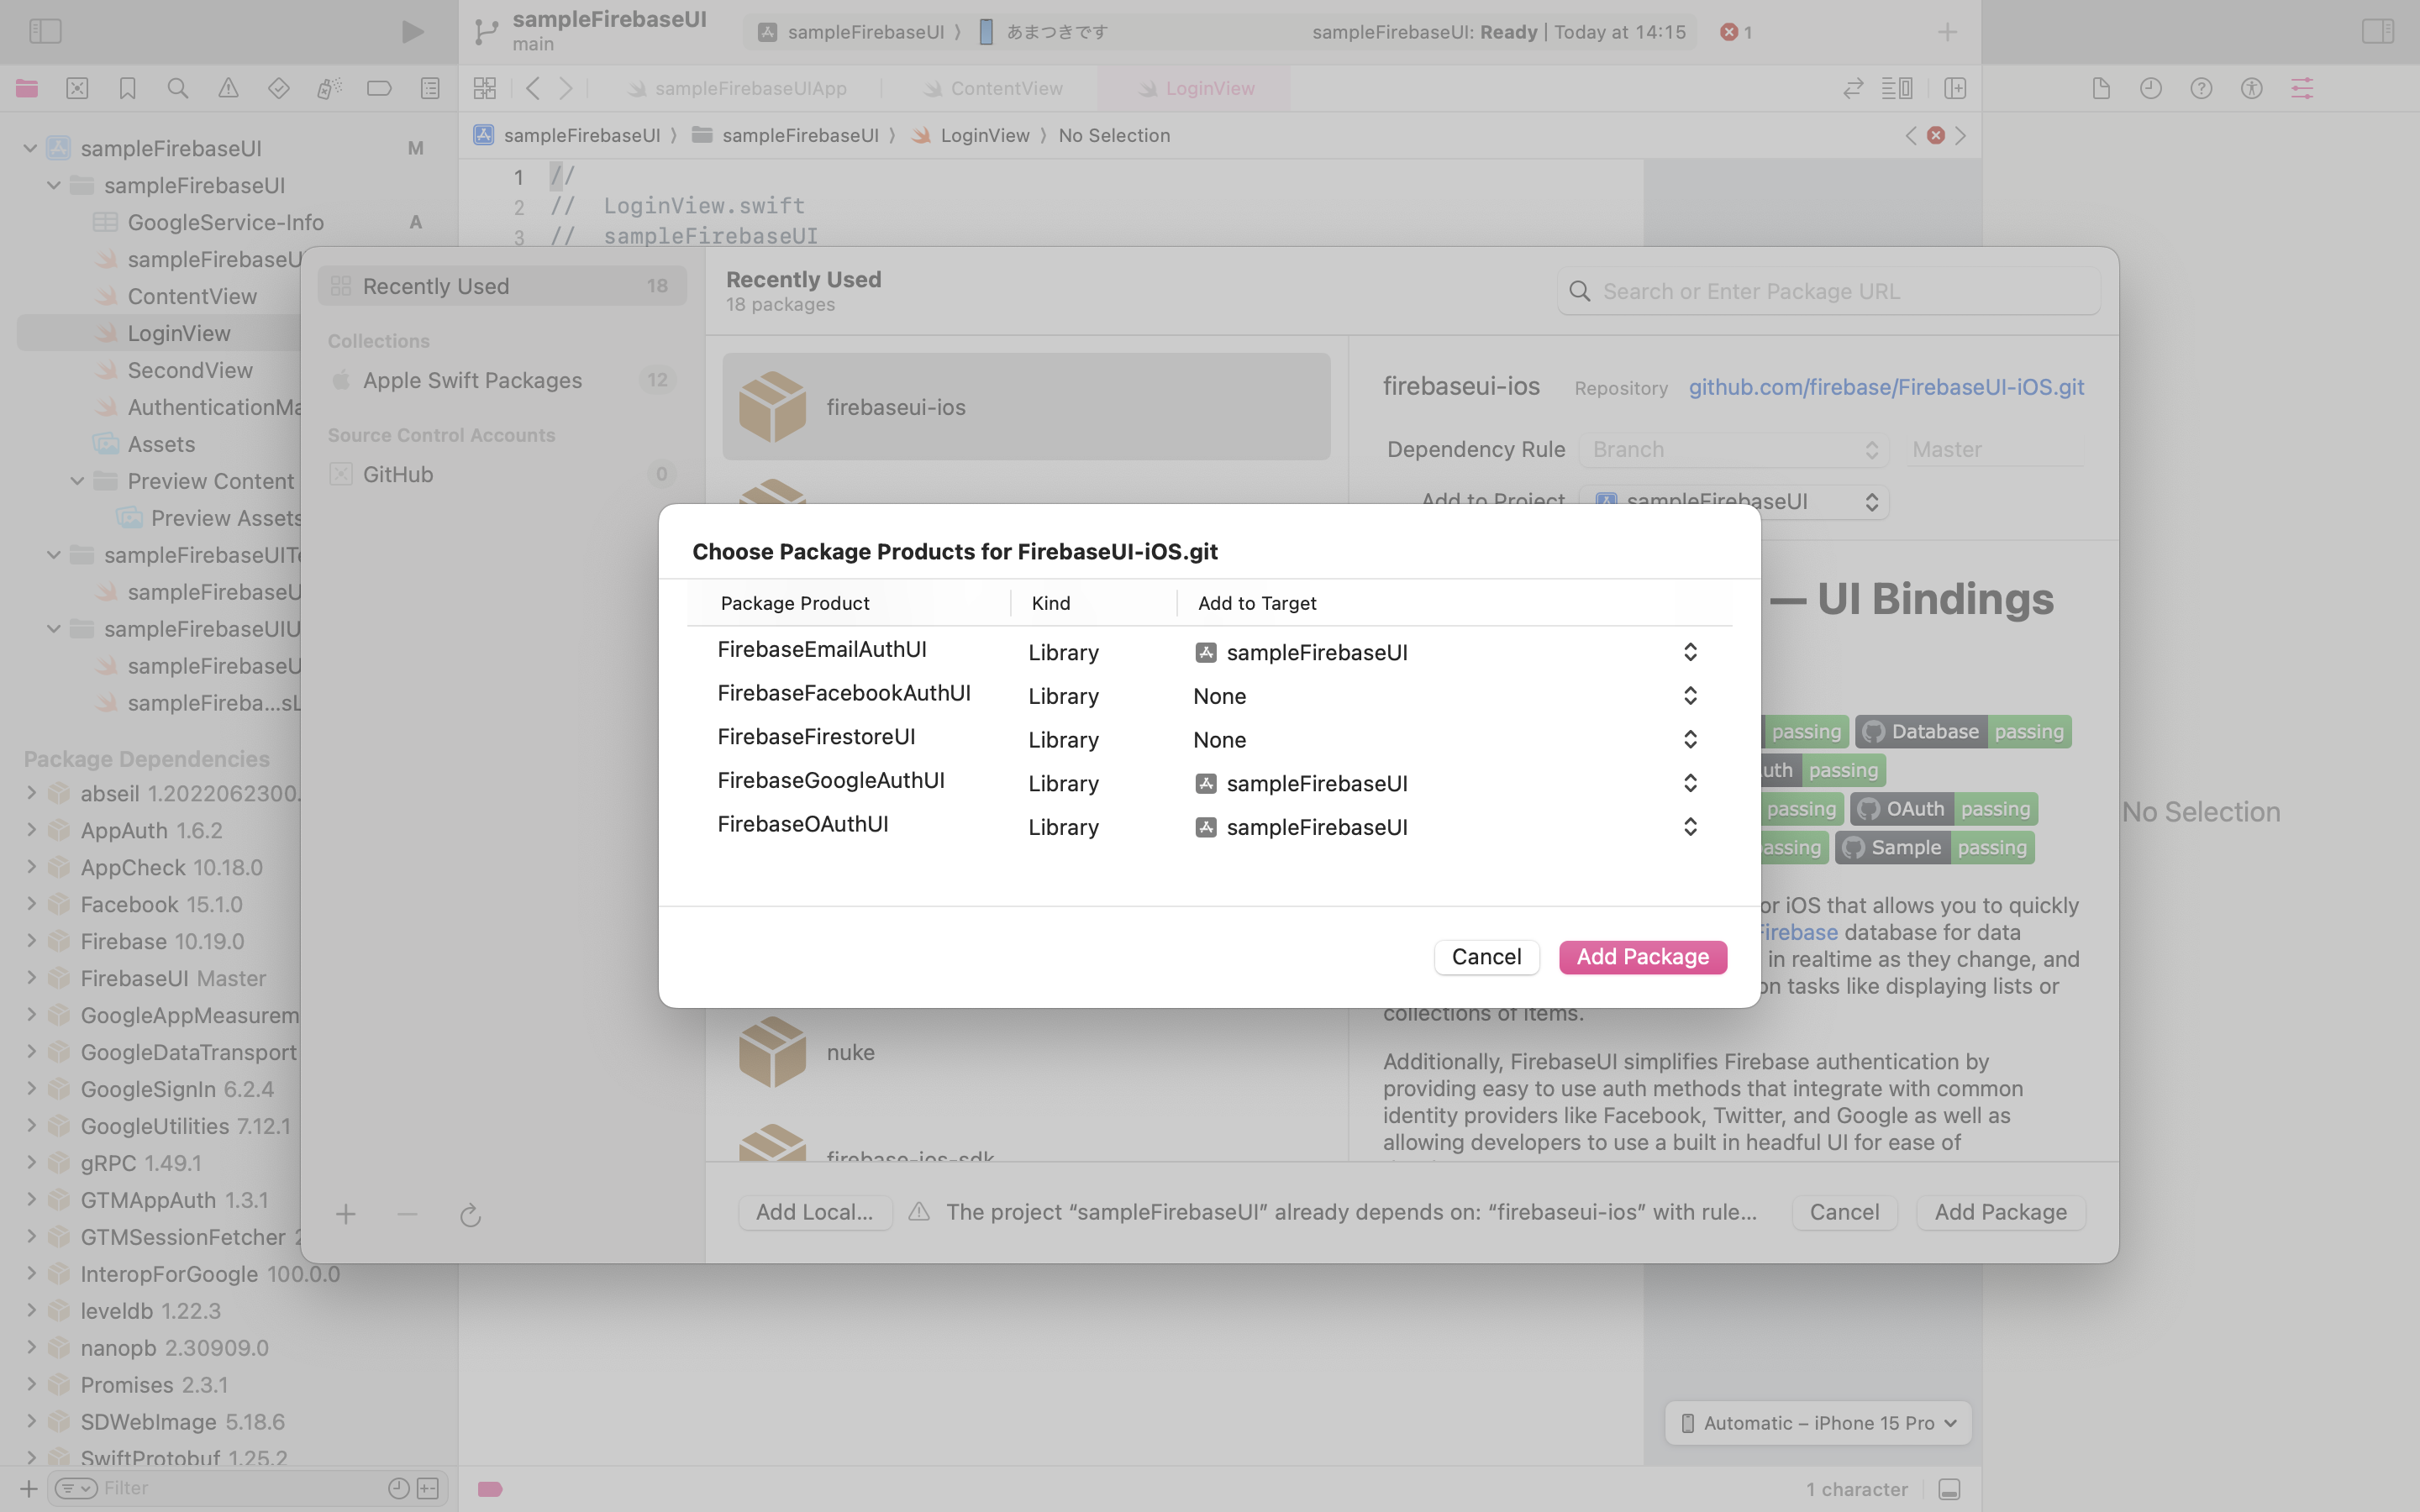This screenshot has width=2420, height=1512.
Task: Click the refresh packages icon
Action: [x=470, y=1215]
